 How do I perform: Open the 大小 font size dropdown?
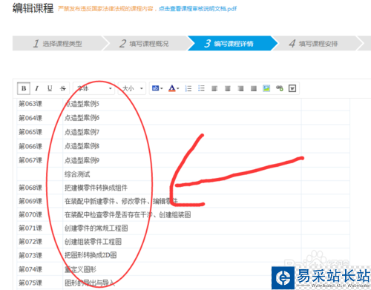pyautogui.click(x=132, y=88)
